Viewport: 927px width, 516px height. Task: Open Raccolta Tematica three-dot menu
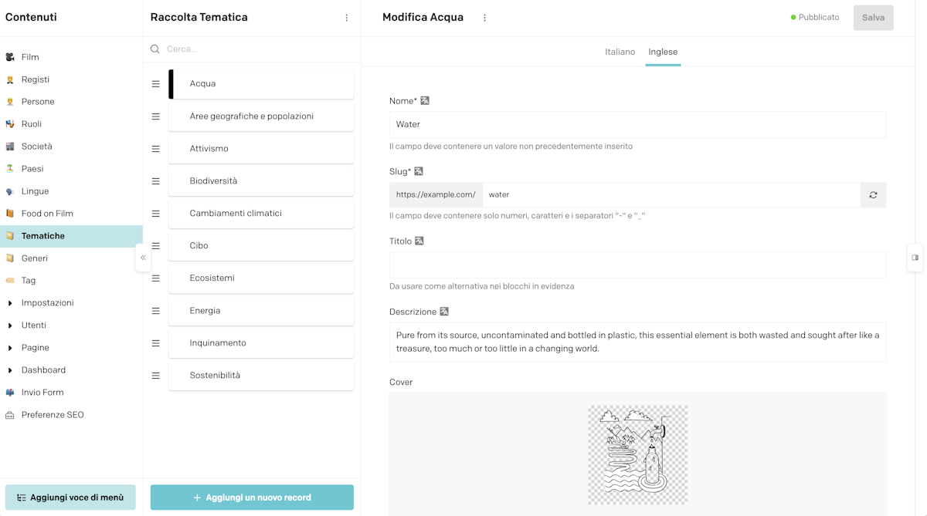point(346,18)
